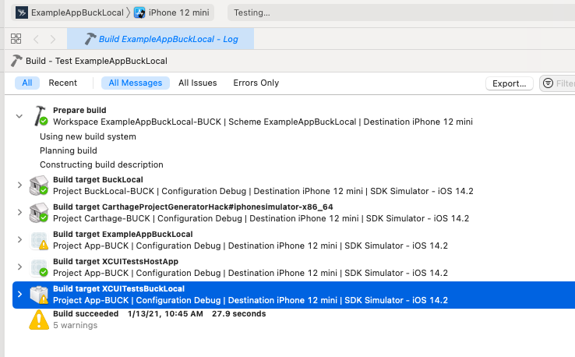575x357 pixels.
Task: Click the ExampleAppBuckLocal target app icon
Action: (x=39, y=240)
